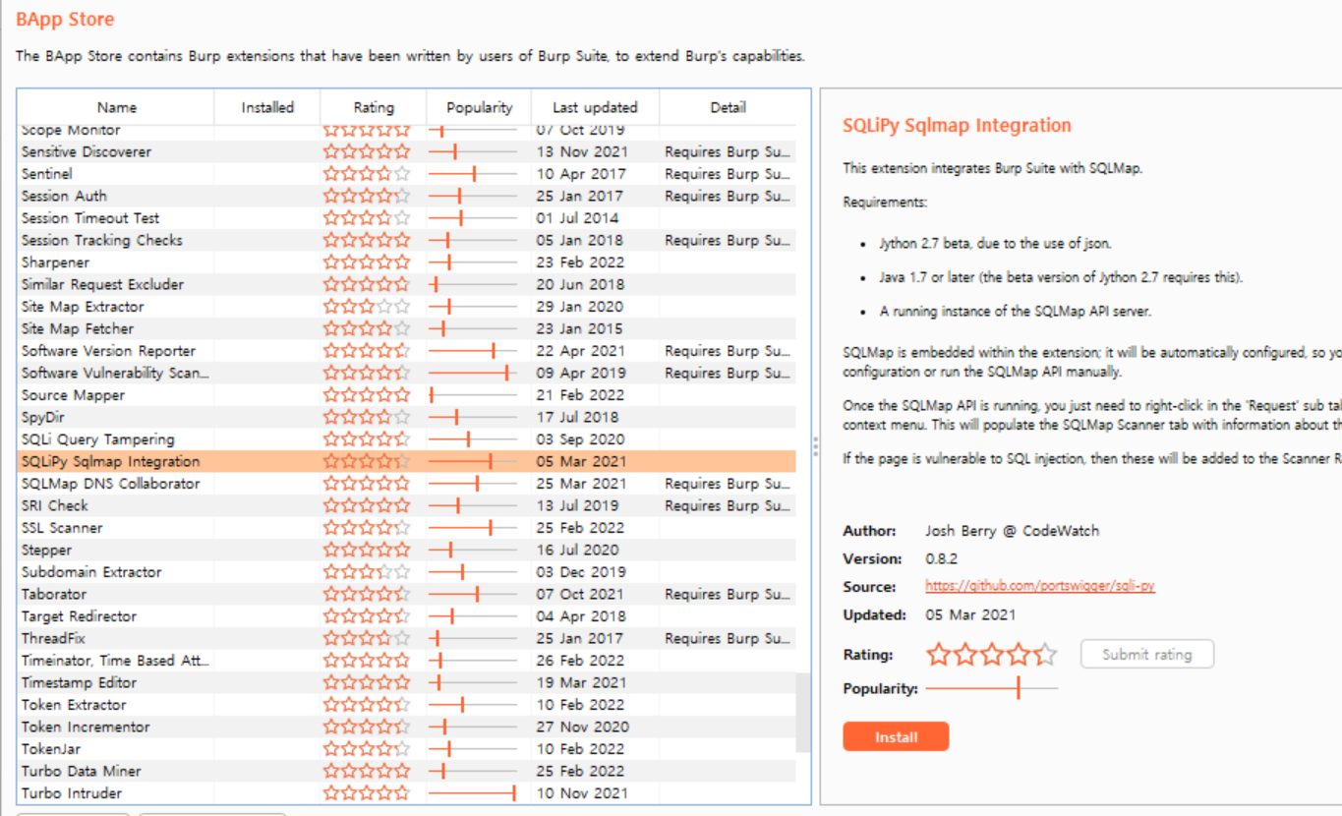Click the Submit rating button
This screenshot has width=1342, height=816.
coord(1146,654)
